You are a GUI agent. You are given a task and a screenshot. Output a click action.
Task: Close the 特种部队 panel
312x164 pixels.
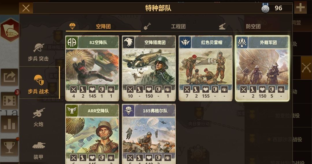coord(26,8)
